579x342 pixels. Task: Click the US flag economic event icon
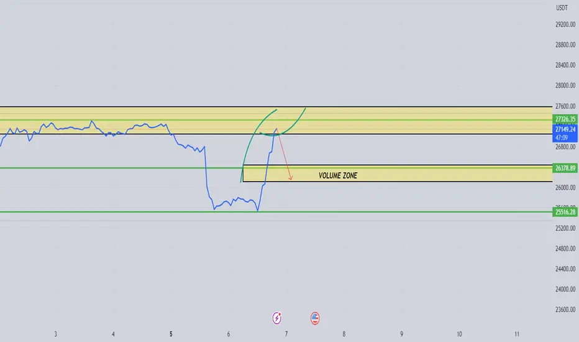click(314, 318)
